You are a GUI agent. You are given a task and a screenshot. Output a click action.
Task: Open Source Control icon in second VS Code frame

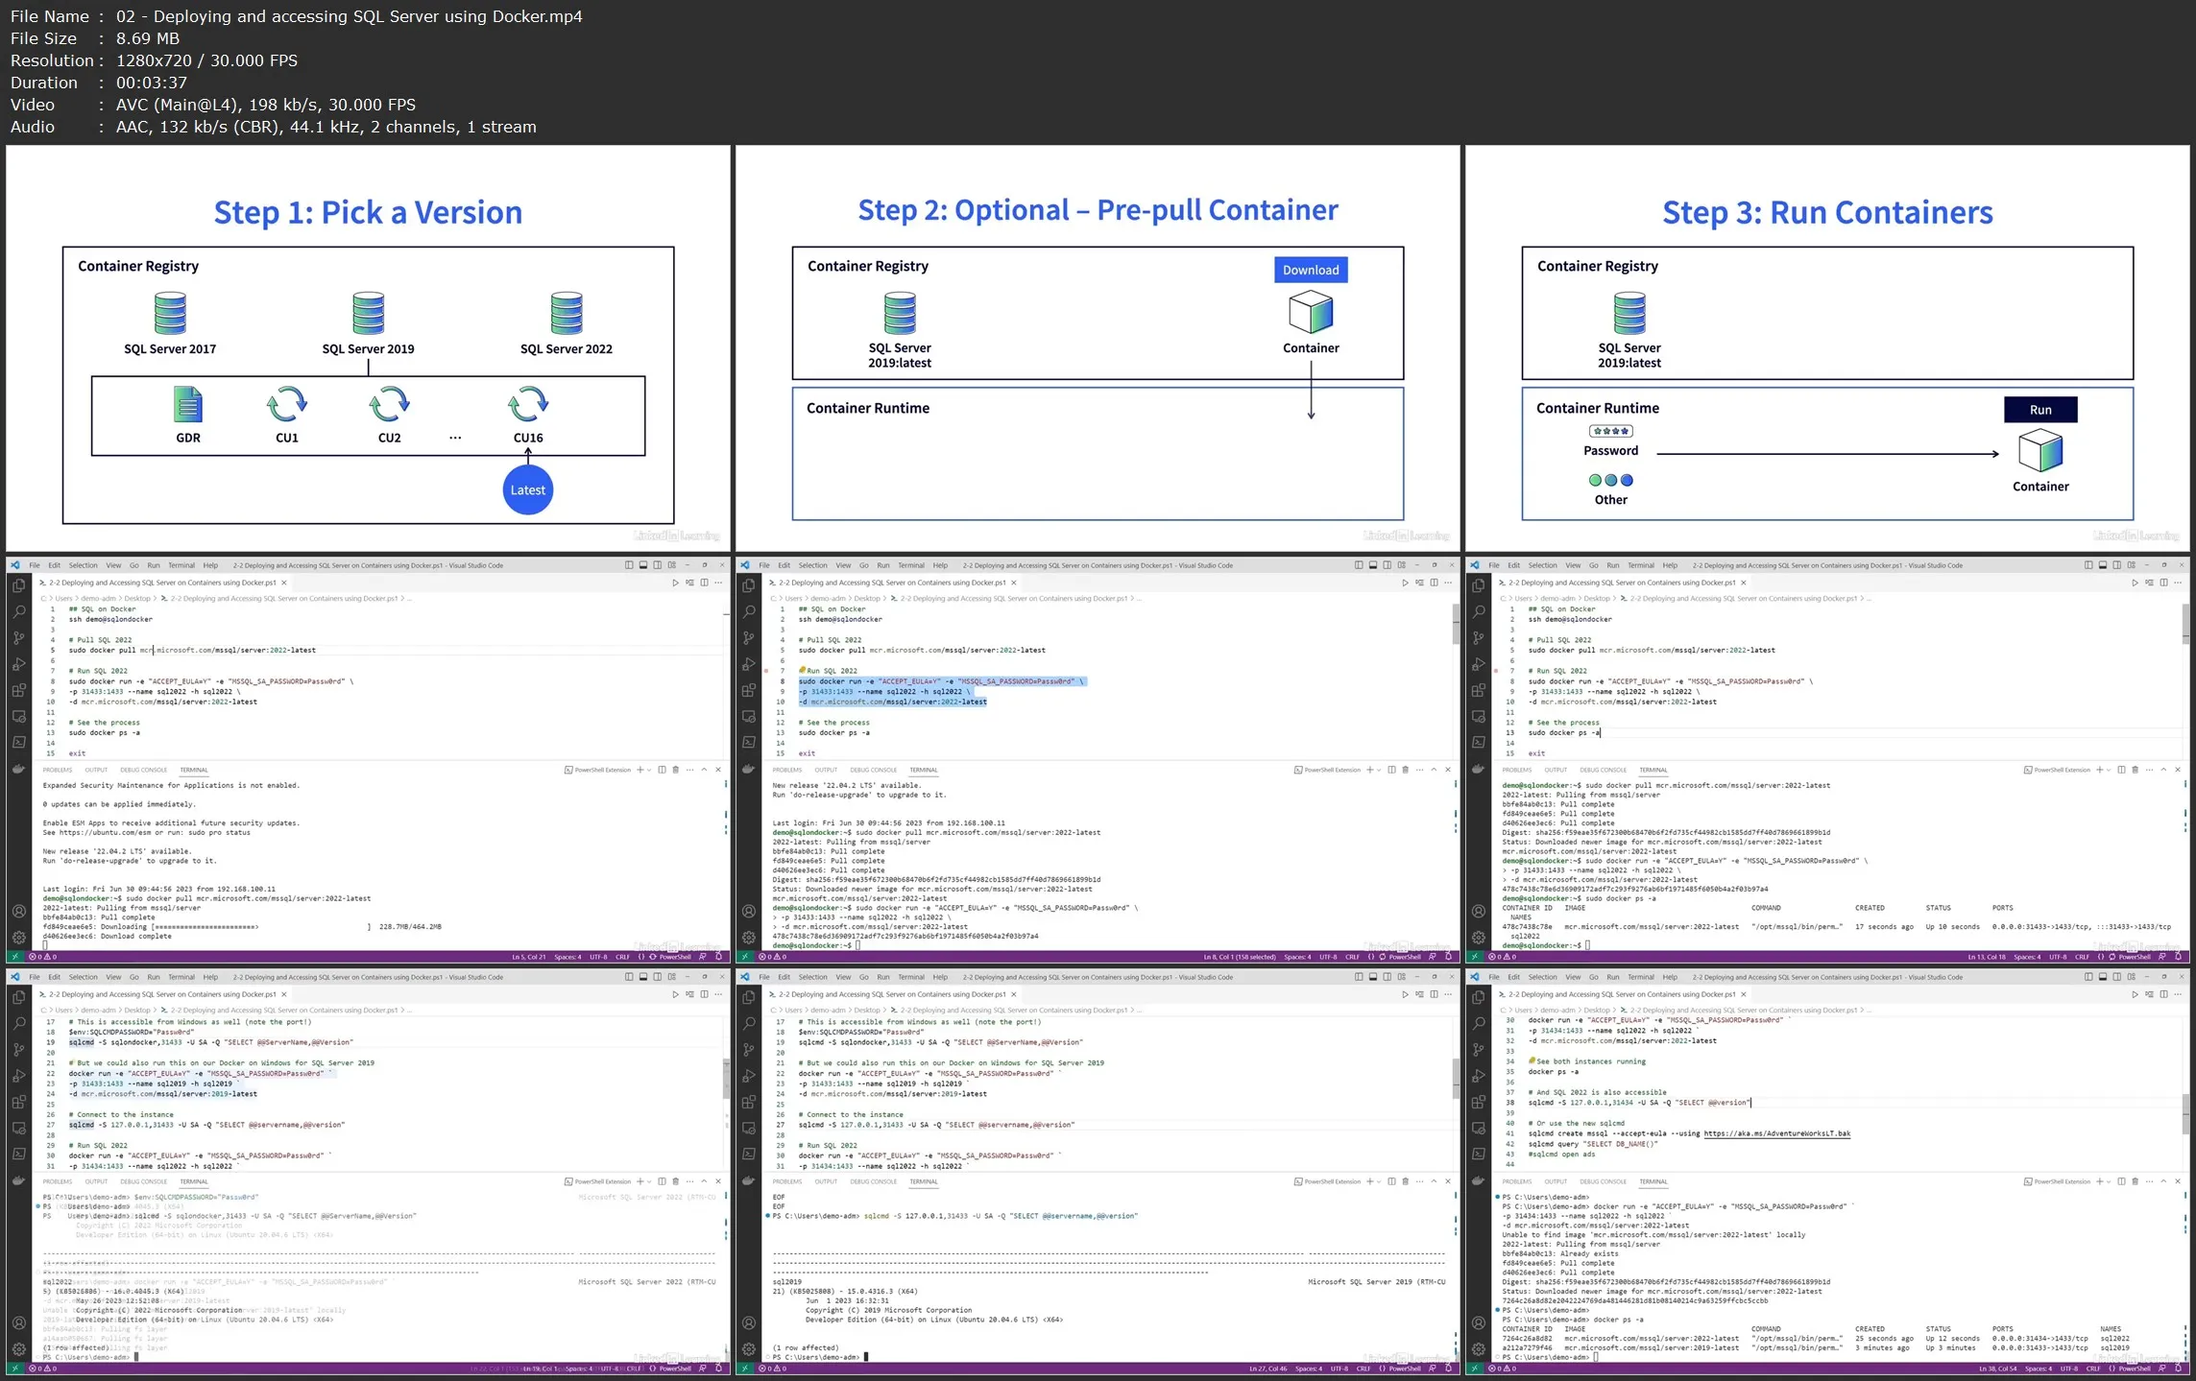point(748,637)
